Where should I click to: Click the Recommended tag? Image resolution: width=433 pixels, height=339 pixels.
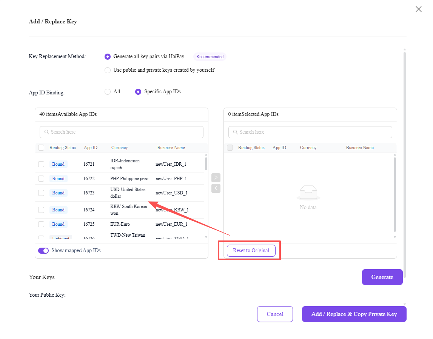click(x=210, y=57)
